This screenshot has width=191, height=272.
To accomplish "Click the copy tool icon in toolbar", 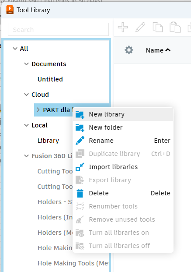I will click(x=158, y=27).
